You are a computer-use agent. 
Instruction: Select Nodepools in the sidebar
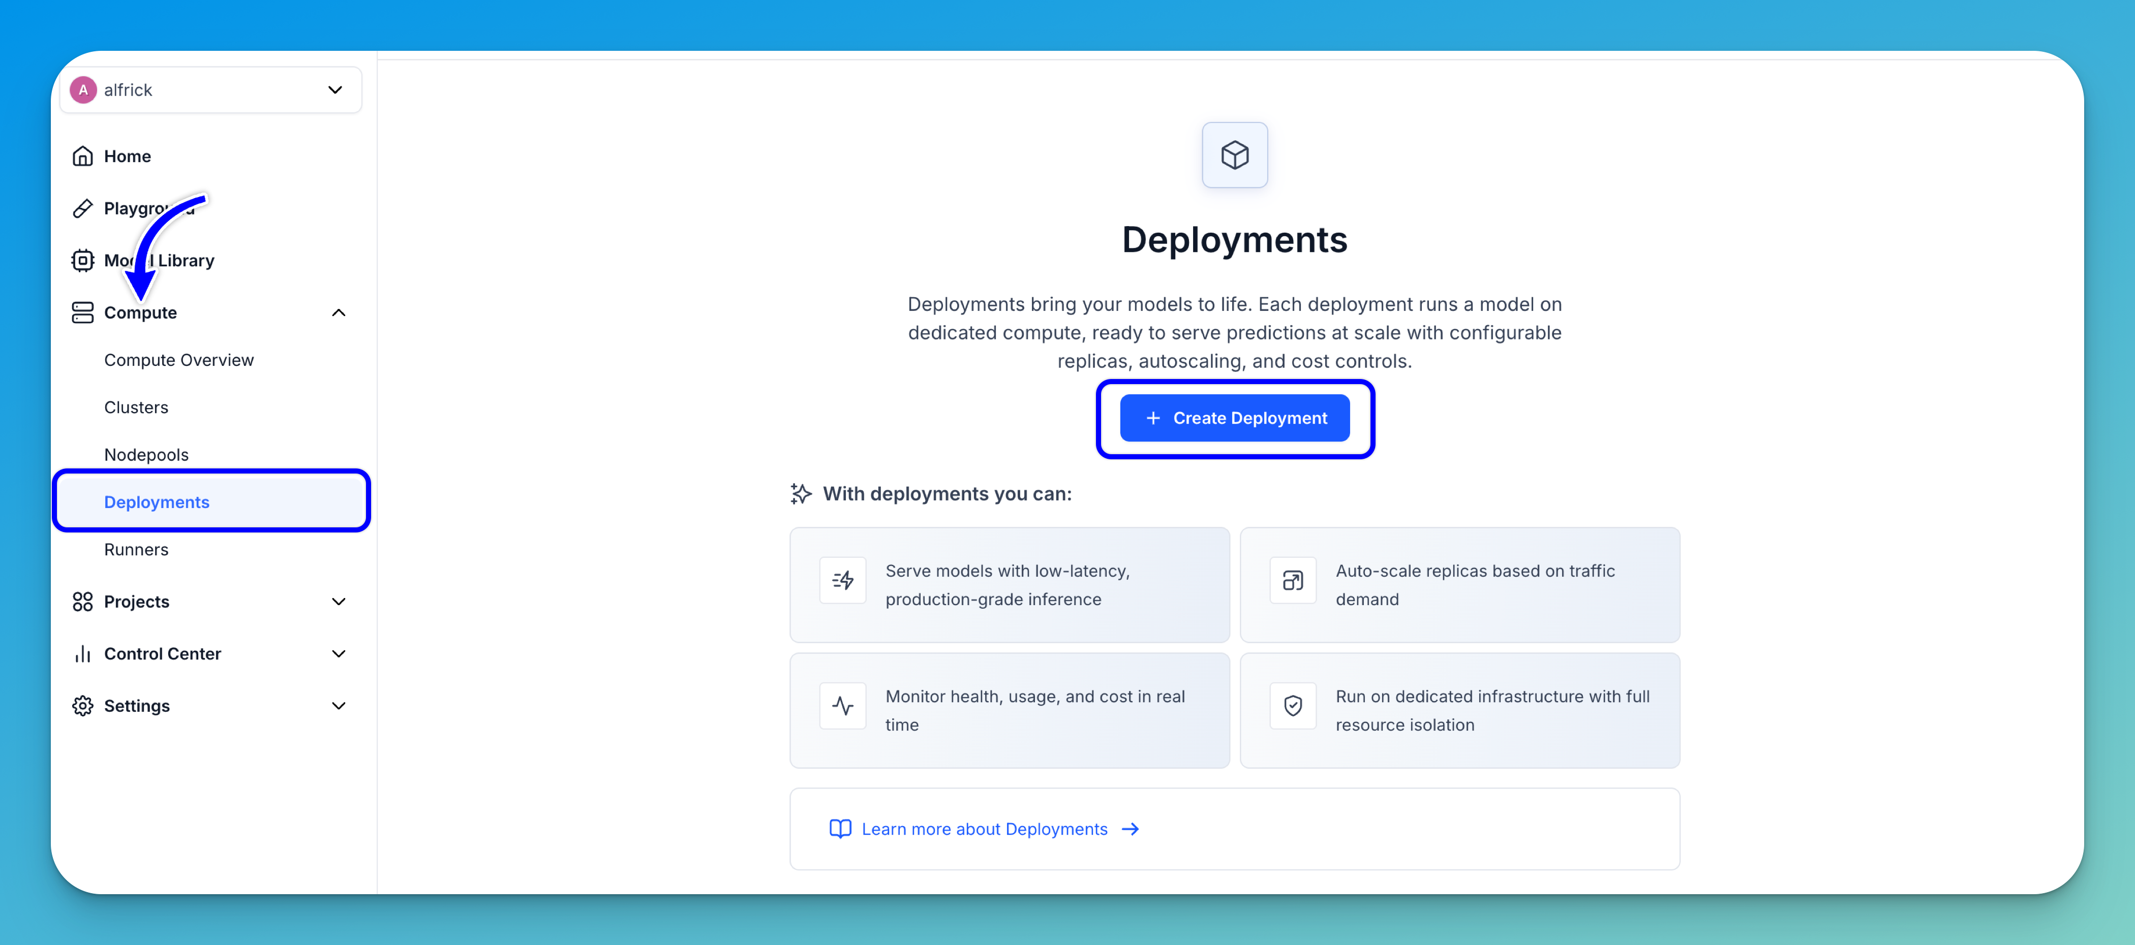click(x=146, y=455)
